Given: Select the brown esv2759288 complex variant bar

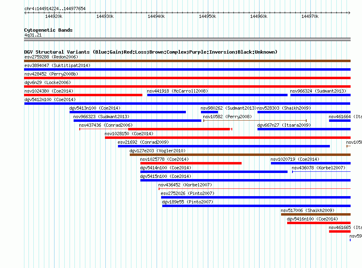Looking at the screenshot, I should tap(187, 61).
